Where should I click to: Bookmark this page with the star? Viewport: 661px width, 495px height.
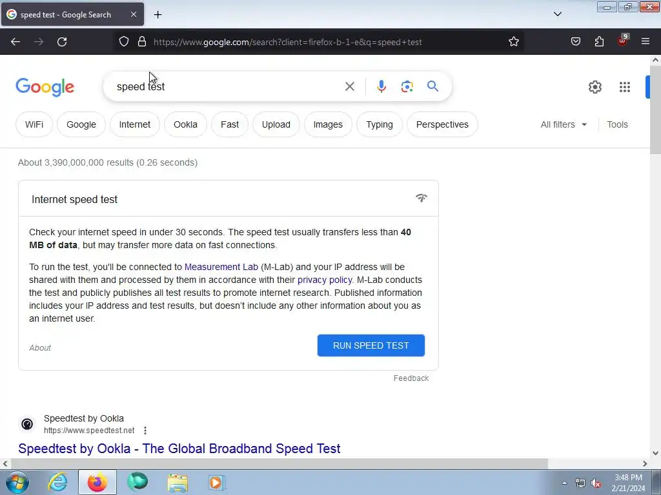(513, 42)
